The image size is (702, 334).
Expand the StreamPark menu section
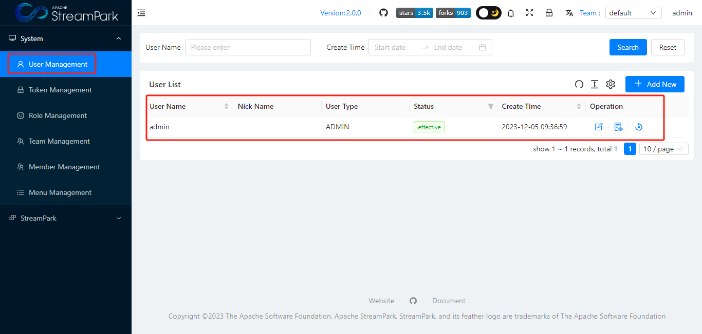click(x=66, y=218)
